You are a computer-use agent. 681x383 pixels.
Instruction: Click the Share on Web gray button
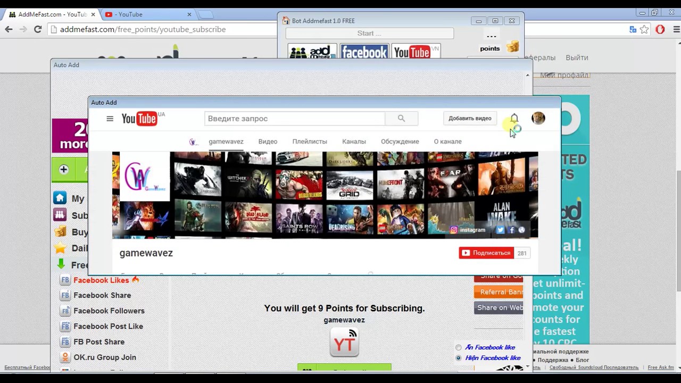[499, 307]
